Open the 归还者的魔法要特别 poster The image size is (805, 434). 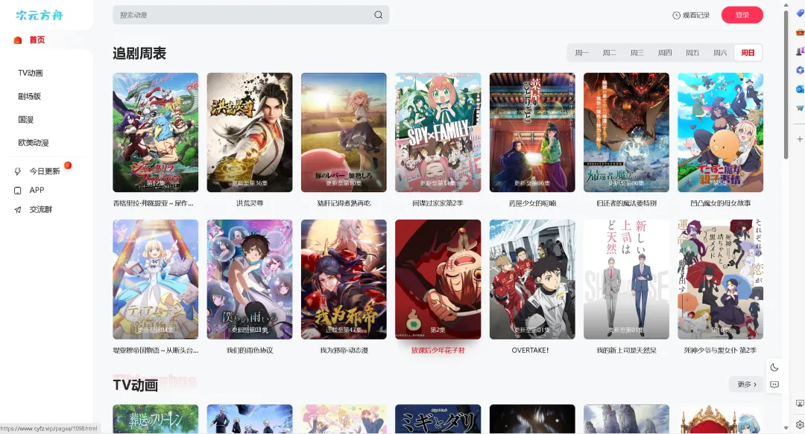point(626,133)
